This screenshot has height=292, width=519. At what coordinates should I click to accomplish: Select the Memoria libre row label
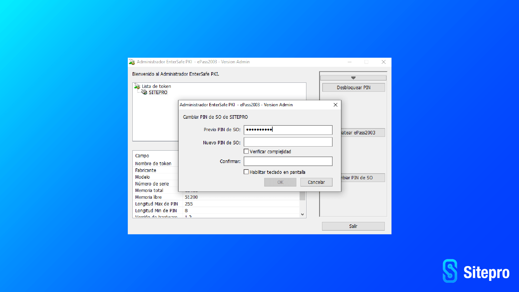point(148,197)
